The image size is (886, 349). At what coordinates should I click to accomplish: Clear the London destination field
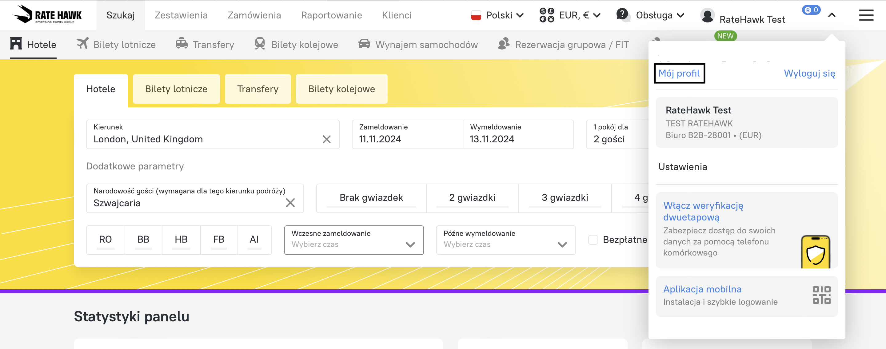326,139
